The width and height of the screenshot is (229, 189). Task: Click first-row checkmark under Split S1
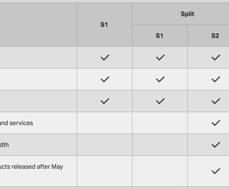(160, 58)
